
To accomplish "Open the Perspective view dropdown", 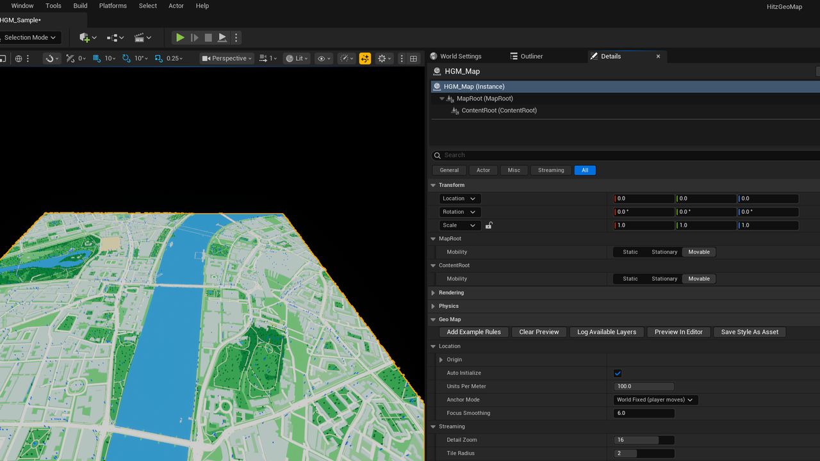I will click(x=227, y=58).
